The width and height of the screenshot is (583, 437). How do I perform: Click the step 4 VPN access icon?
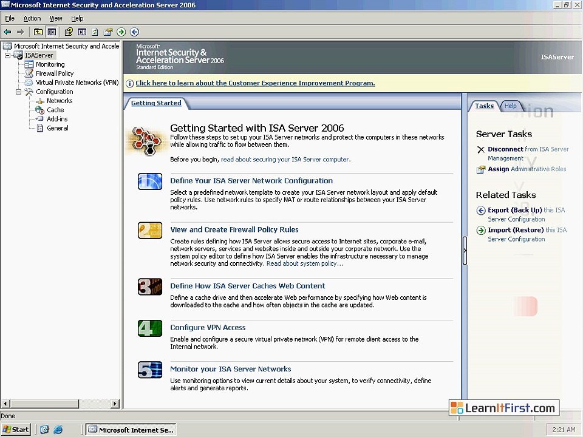[150, 328]
